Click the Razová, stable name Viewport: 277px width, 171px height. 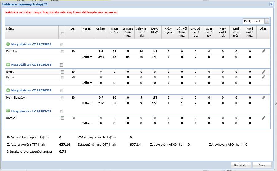(11, 118)
